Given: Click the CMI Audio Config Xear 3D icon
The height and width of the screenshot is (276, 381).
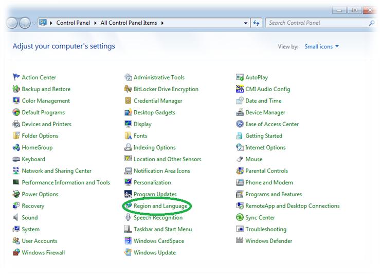Looking at the screenshot, I should (x=240, y=89).
